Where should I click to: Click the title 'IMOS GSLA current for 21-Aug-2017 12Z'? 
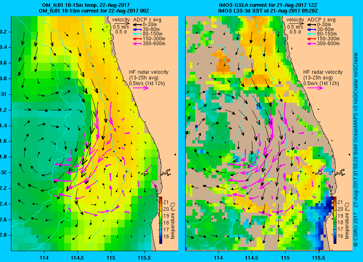pyautogui.click(x=268, y=5)
